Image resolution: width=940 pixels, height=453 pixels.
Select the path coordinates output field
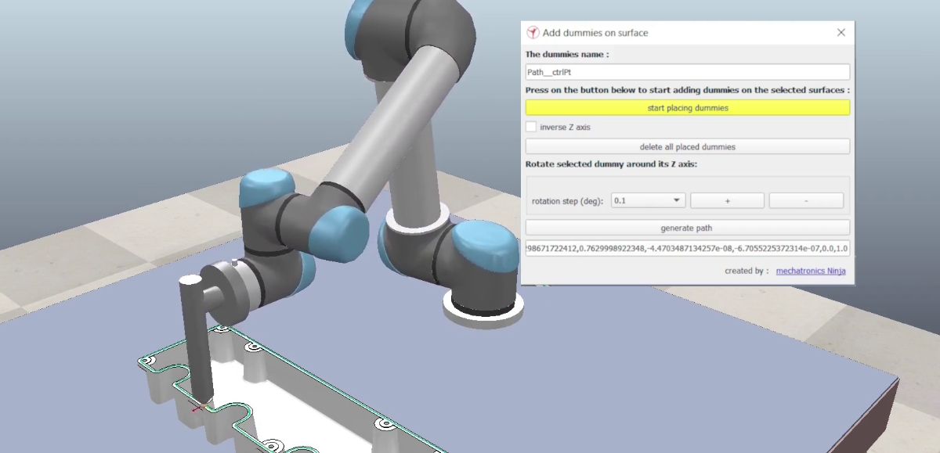(687, 249)
